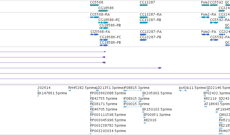Click the EK205903.5prime EST label

click(x=157, y=93)
